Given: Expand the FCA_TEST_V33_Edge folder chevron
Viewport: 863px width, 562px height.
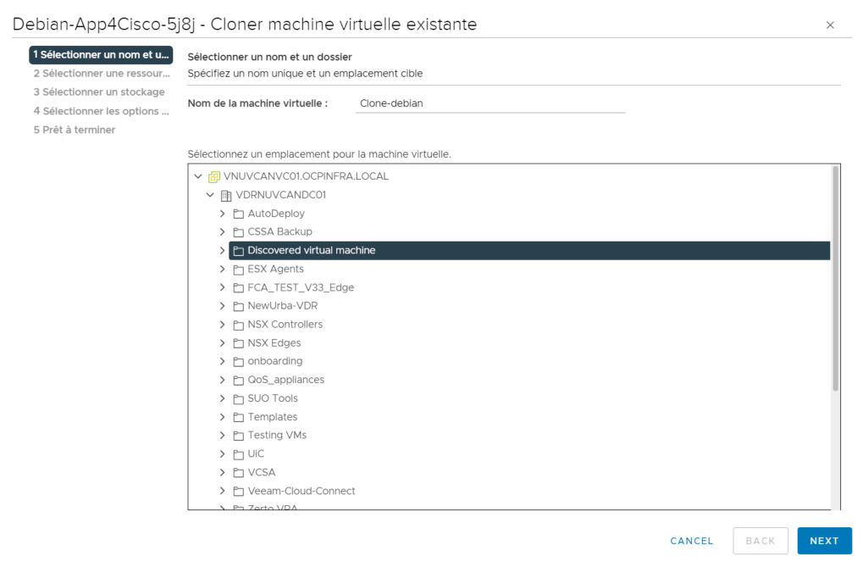Looking at the screenshot, I should pyautogui.click(x=223, y=287).
